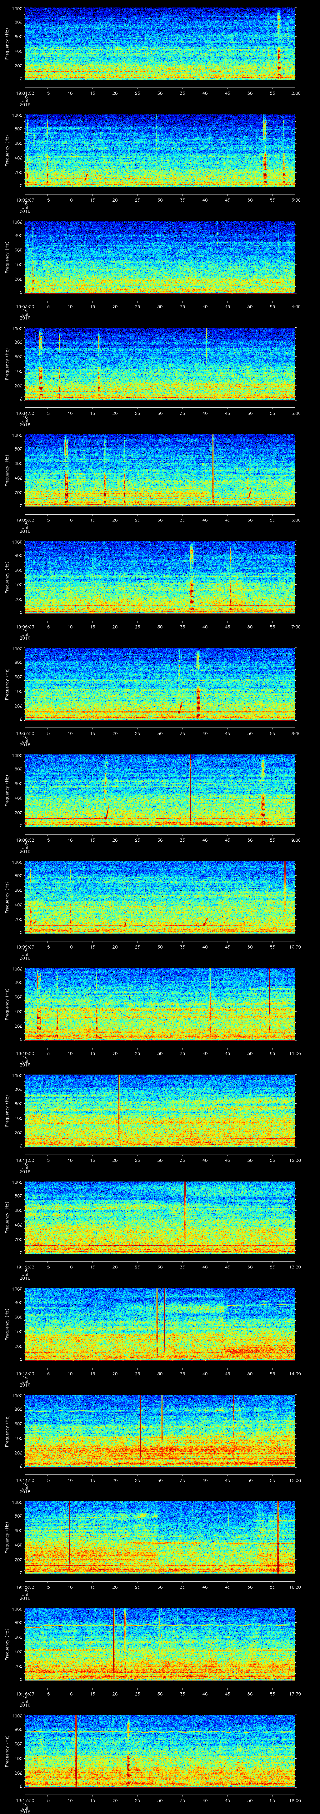Click the spectrogram panel starting at 19:10:00
This screenshot has height=1814, width=320.
coord(160,1004)
